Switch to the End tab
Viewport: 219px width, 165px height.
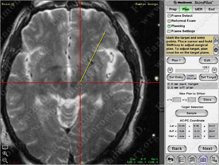pos(211,9)
